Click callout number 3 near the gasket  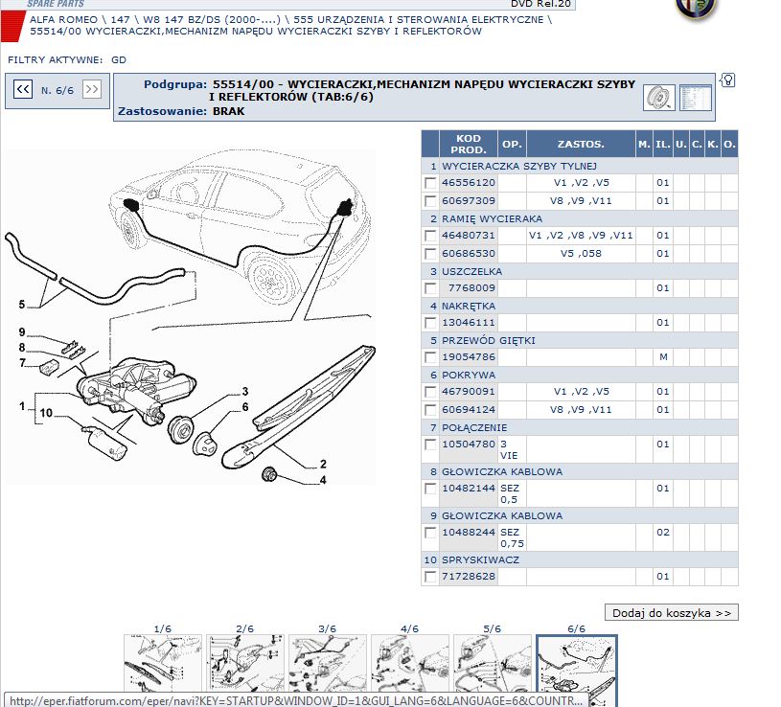(x=245, y=391)
